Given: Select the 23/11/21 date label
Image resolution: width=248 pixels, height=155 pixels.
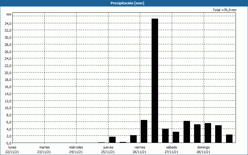Looking at the screenshot, I should click(x=44, y=152).
